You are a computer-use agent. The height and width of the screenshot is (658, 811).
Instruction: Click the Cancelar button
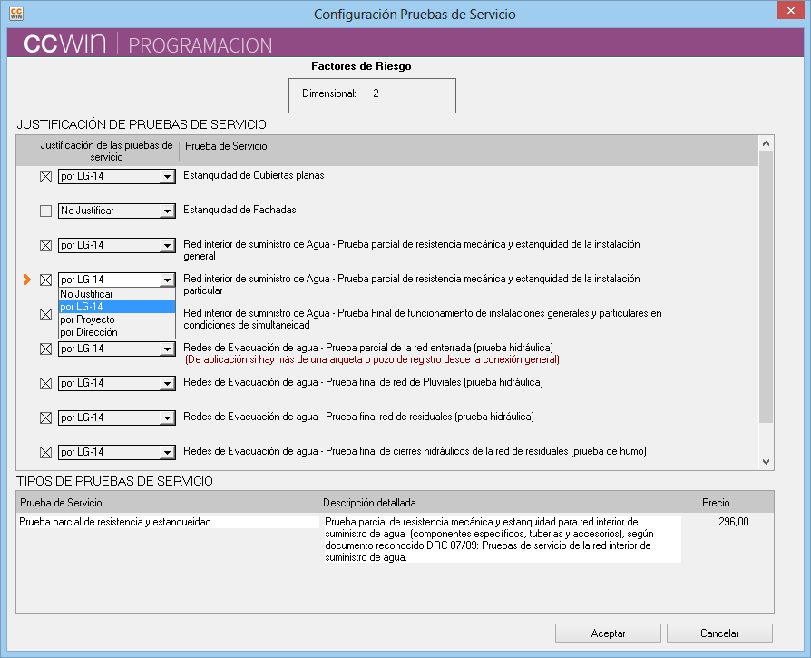click(x=719, y=633)
